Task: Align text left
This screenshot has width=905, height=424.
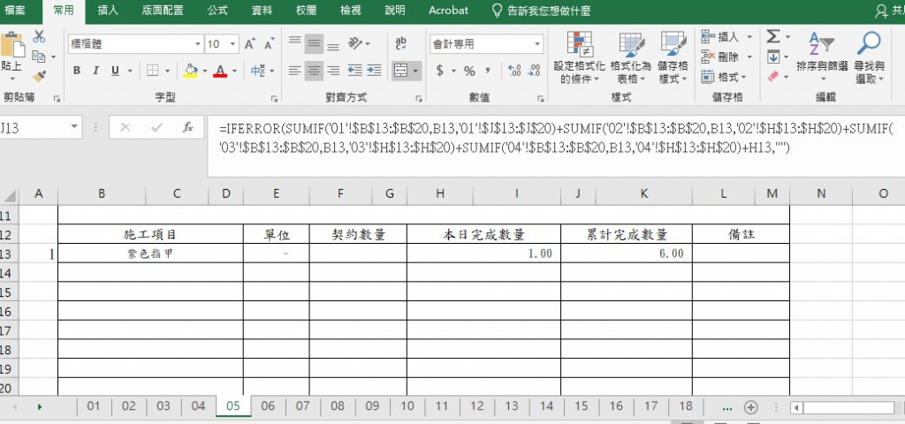Action: [x=295, y=71]
